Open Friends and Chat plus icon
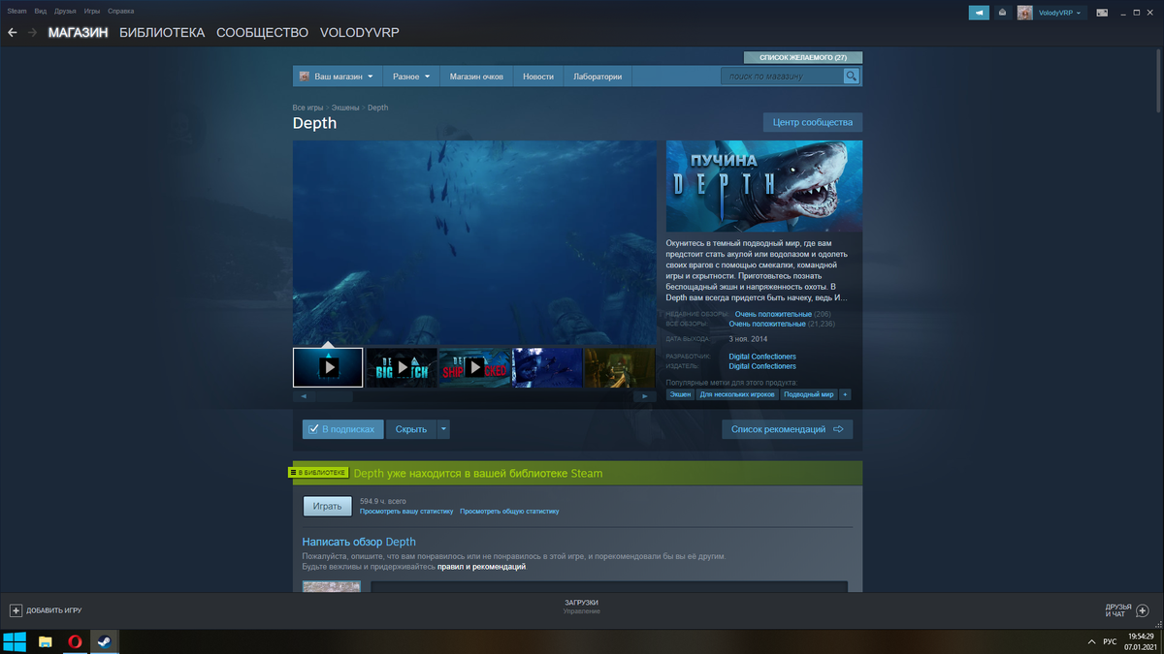 tap(1142, 610)
